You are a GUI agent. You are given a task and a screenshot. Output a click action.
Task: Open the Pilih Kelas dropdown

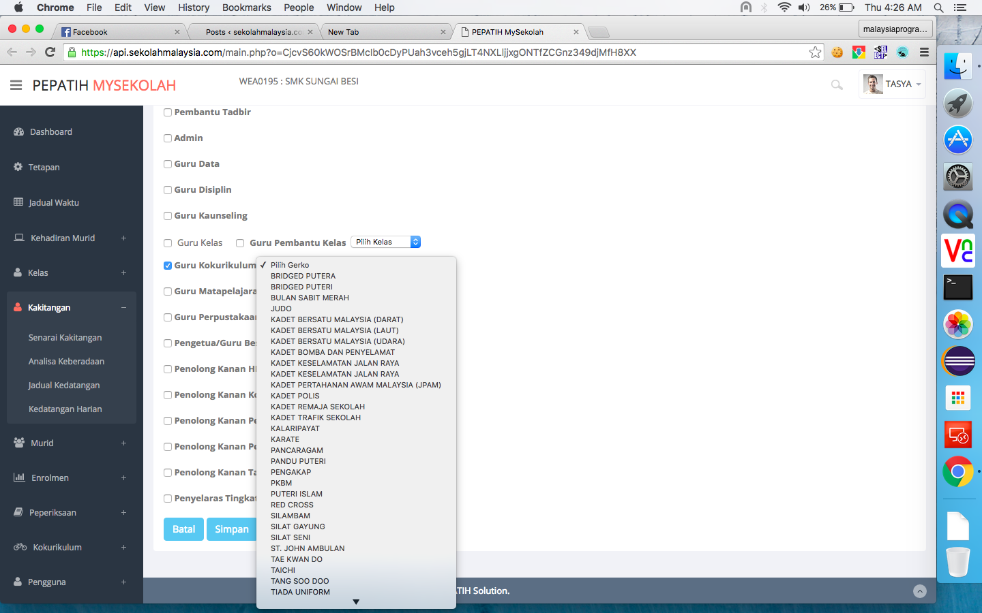385,242
